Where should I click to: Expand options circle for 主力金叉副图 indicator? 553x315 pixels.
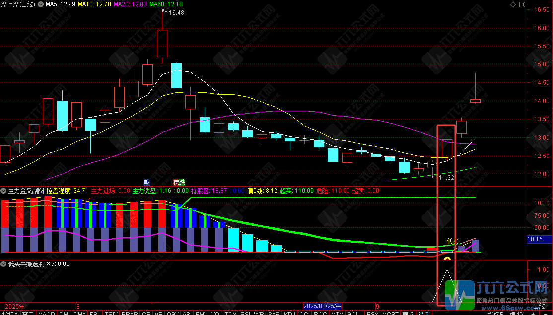click(x=3, y=191)
